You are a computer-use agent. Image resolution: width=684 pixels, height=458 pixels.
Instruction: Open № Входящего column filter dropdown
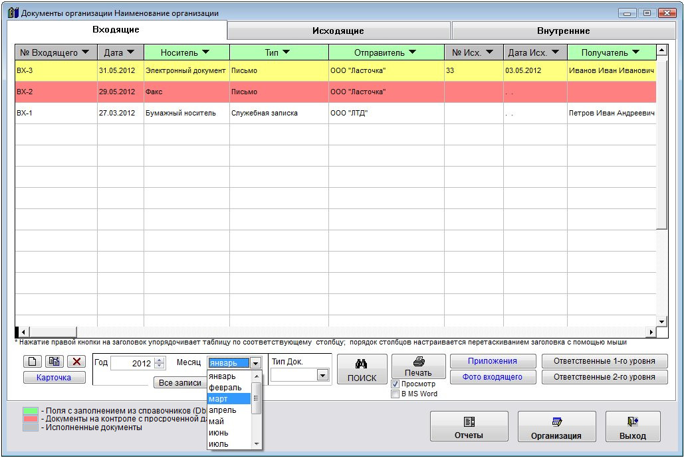[x=86, y=52]
